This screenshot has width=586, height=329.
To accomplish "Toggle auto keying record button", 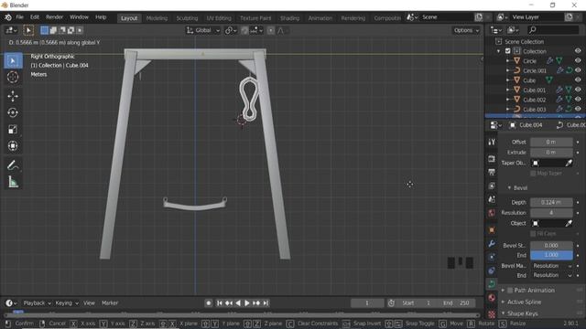I will 209,303.
